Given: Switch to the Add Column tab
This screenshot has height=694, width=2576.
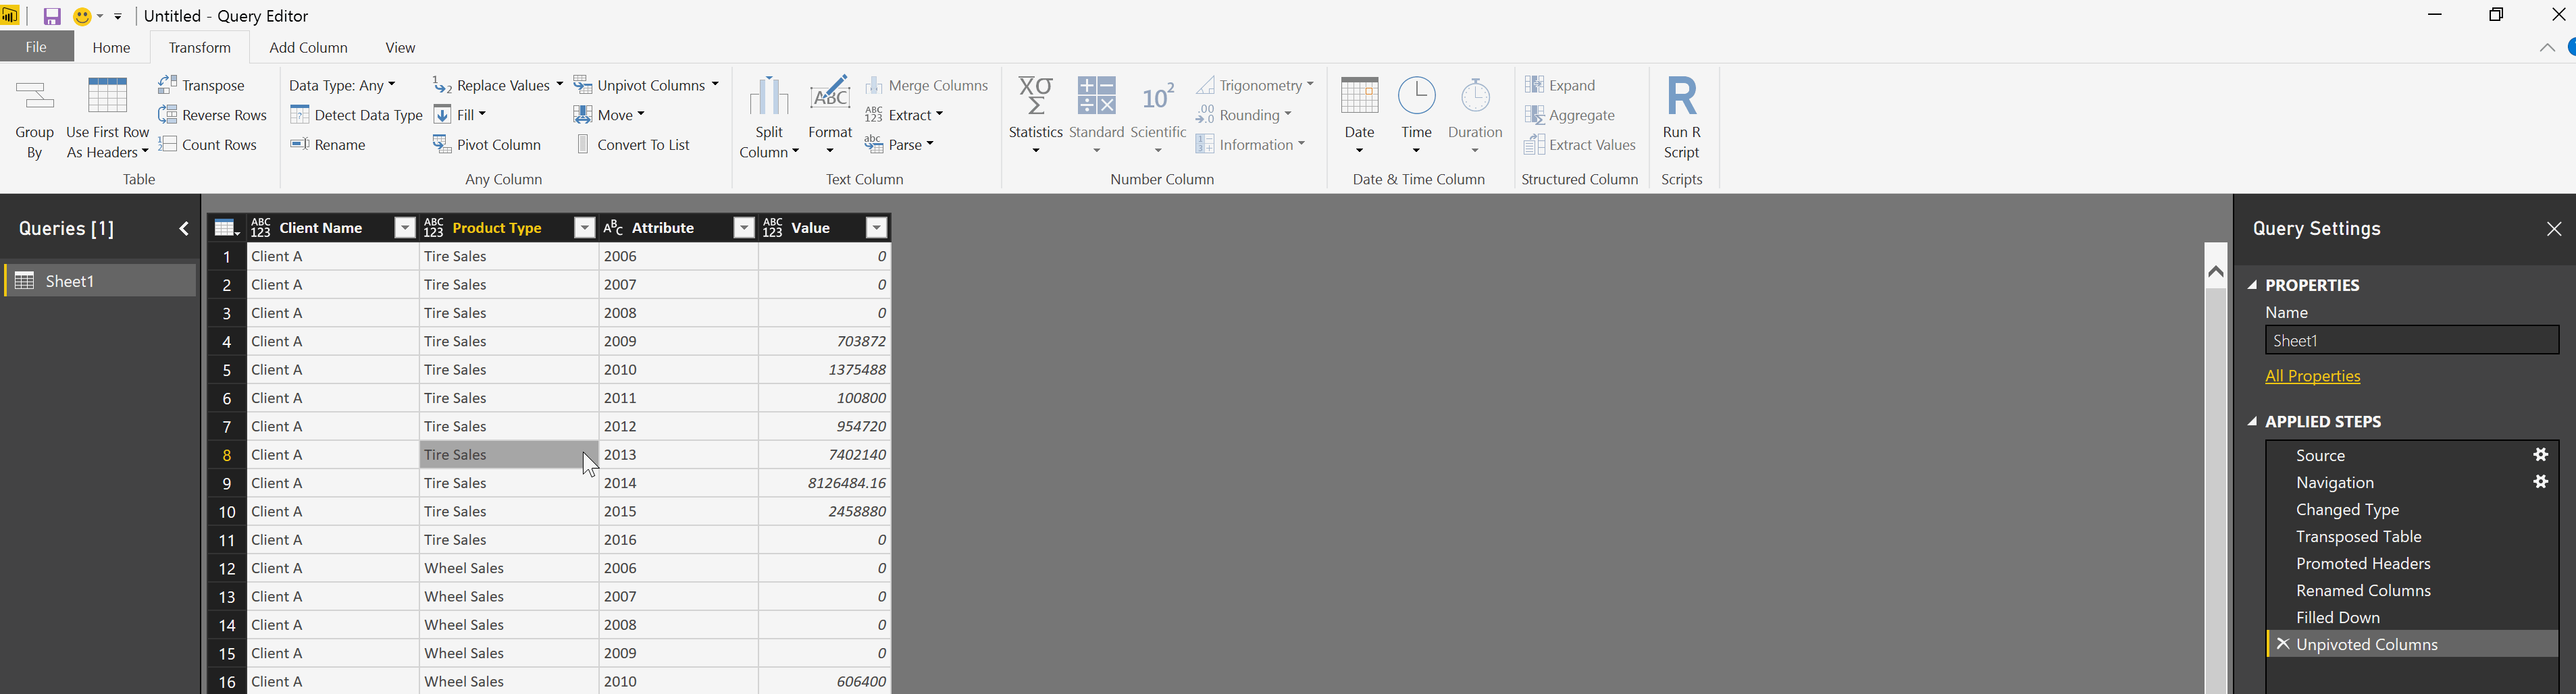Looking at the screenshot, I should click(x=308, y=48).
